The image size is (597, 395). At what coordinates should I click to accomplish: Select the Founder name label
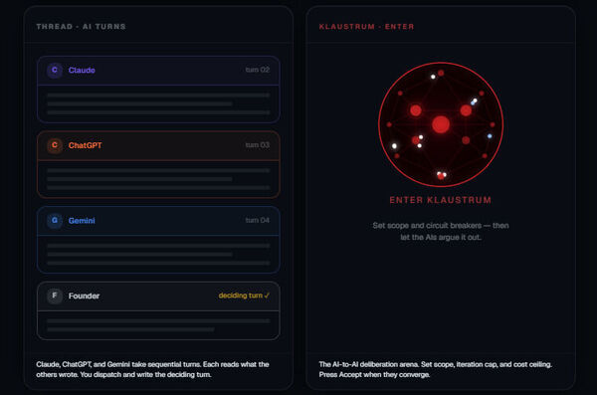tap(84, 296)
